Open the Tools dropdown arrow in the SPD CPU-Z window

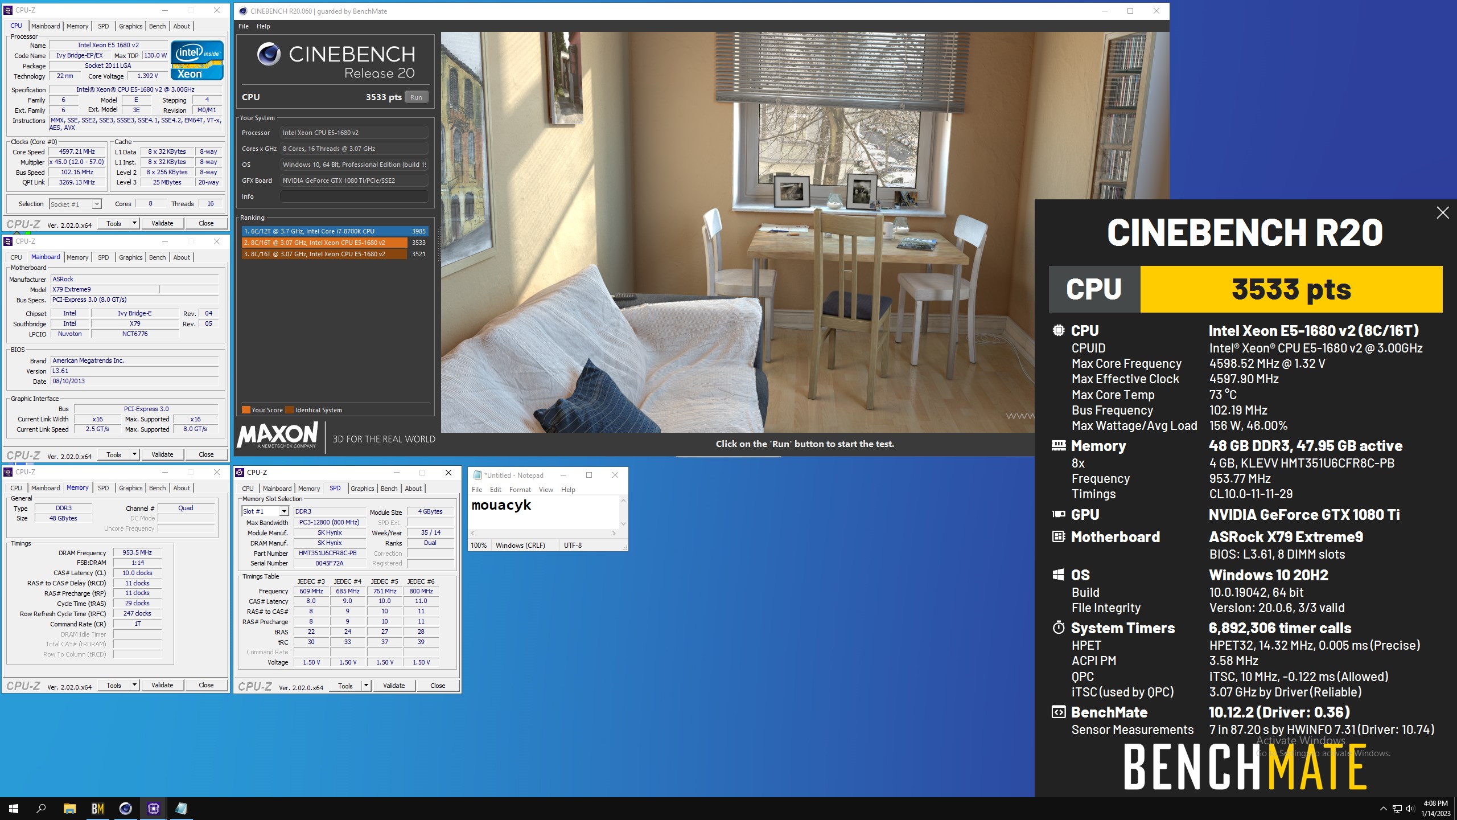367,686
